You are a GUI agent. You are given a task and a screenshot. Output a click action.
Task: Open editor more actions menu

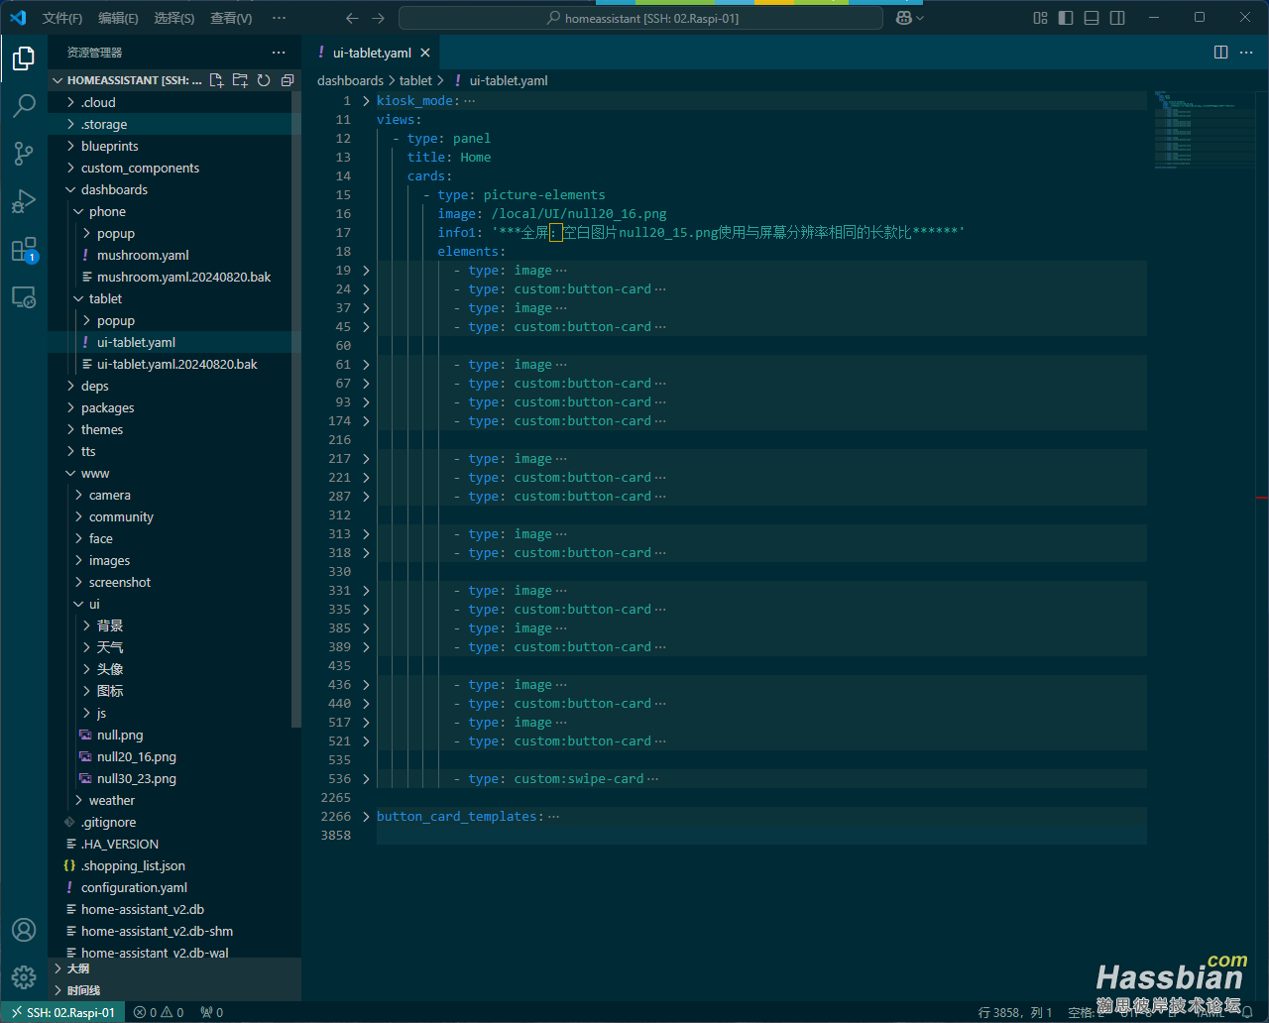click(x=1248, y=53)
